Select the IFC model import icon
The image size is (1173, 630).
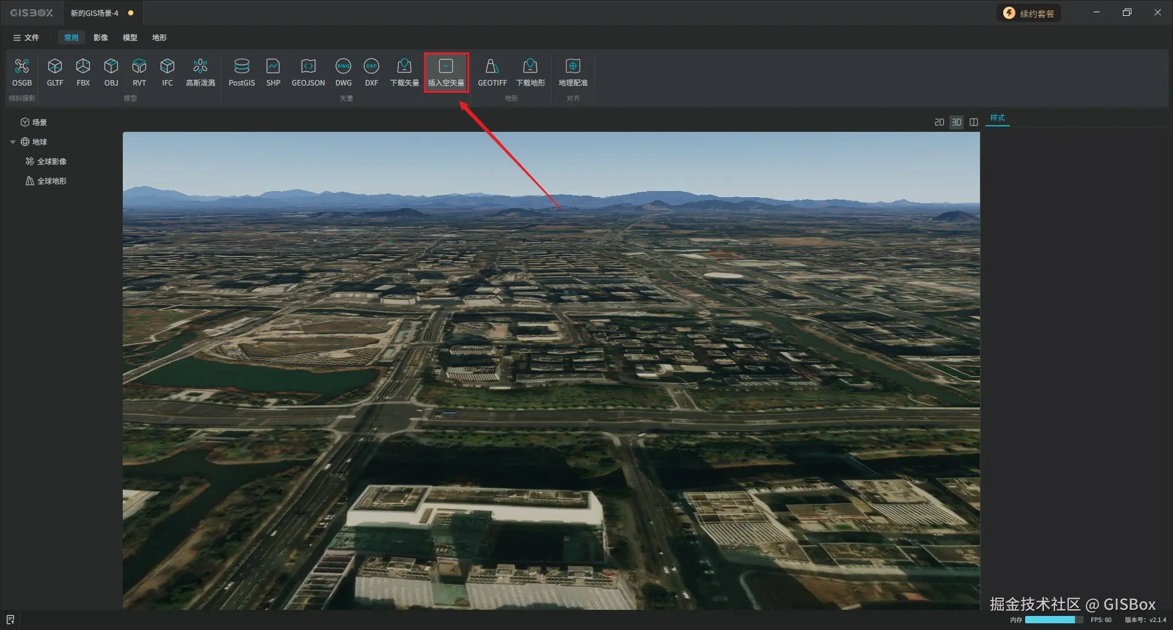click(167, 73)
